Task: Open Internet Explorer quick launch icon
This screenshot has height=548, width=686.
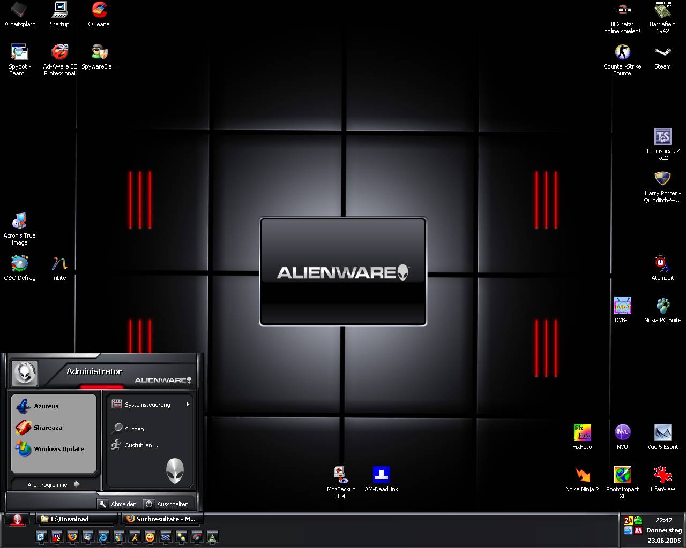Action: click(103, 537)
